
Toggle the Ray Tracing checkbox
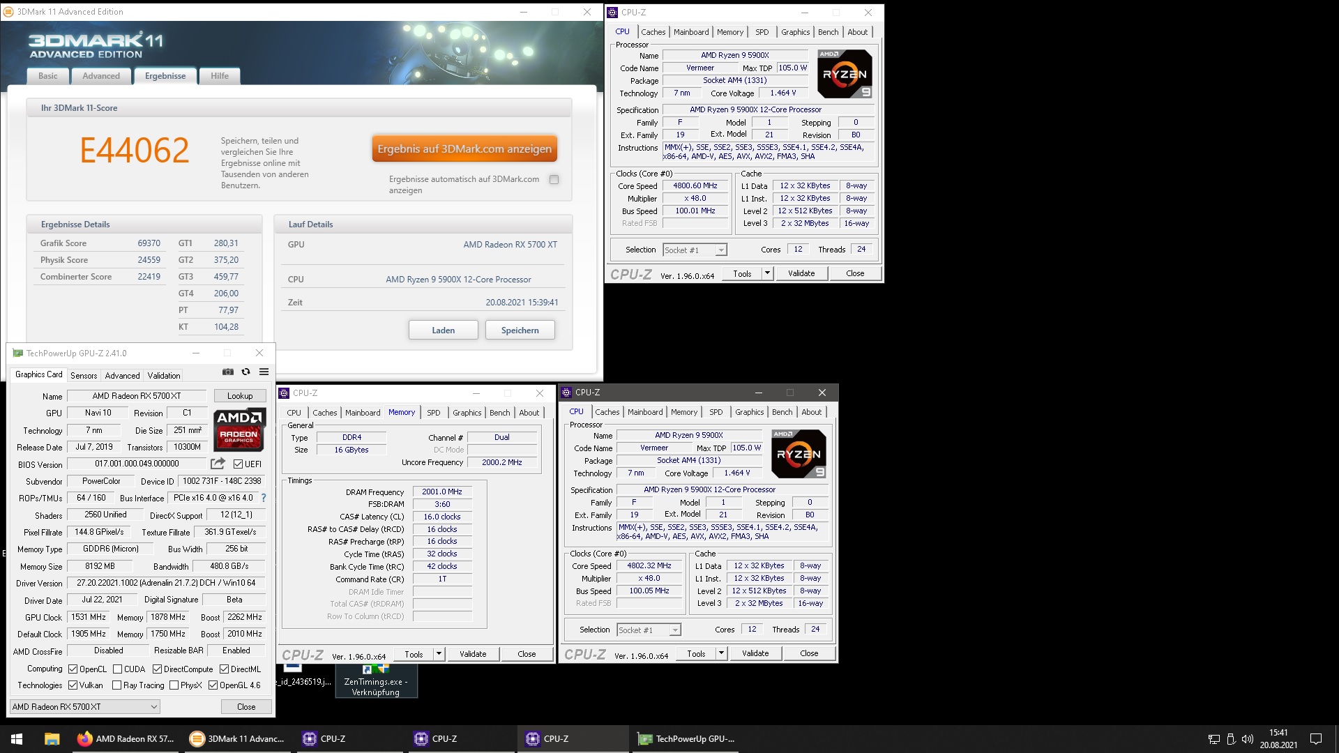[116, 685]
